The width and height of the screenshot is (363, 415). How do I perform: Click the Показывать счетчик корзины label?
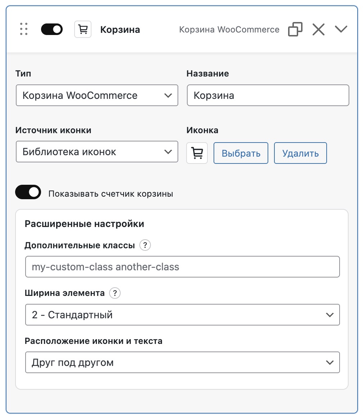click(111, 194)
